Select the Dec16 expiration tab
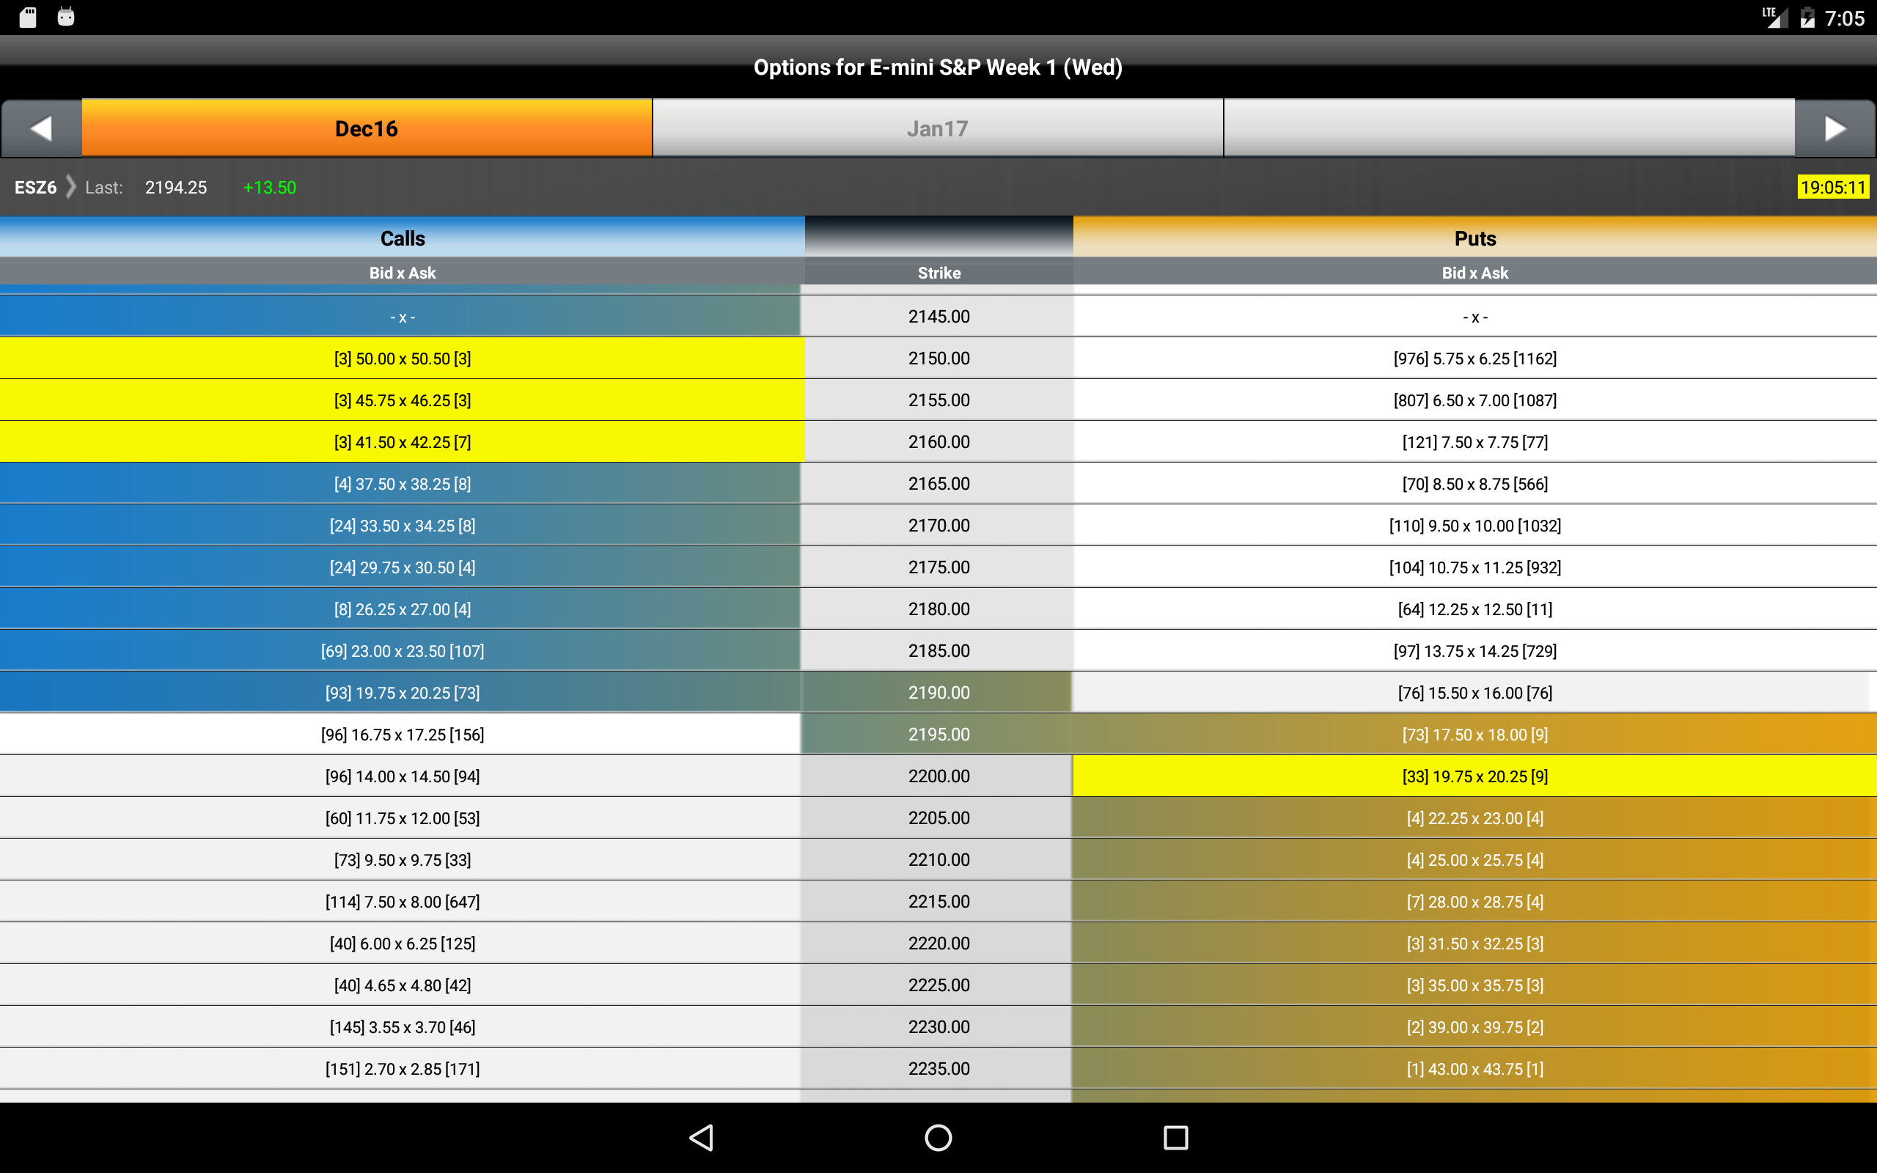Image resolution: width=1877 pixels, height=1173 pixels. coord(366,128)
